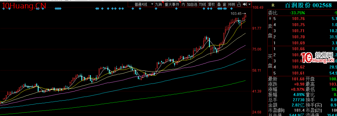Toggle the 重大事件 event markers
Viewport: 337px width, 116px height.
click(172, 4)
